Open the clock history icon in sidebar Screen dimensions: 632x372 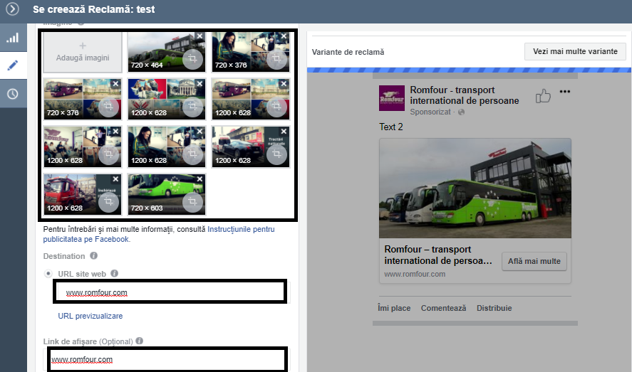point(13,94)
